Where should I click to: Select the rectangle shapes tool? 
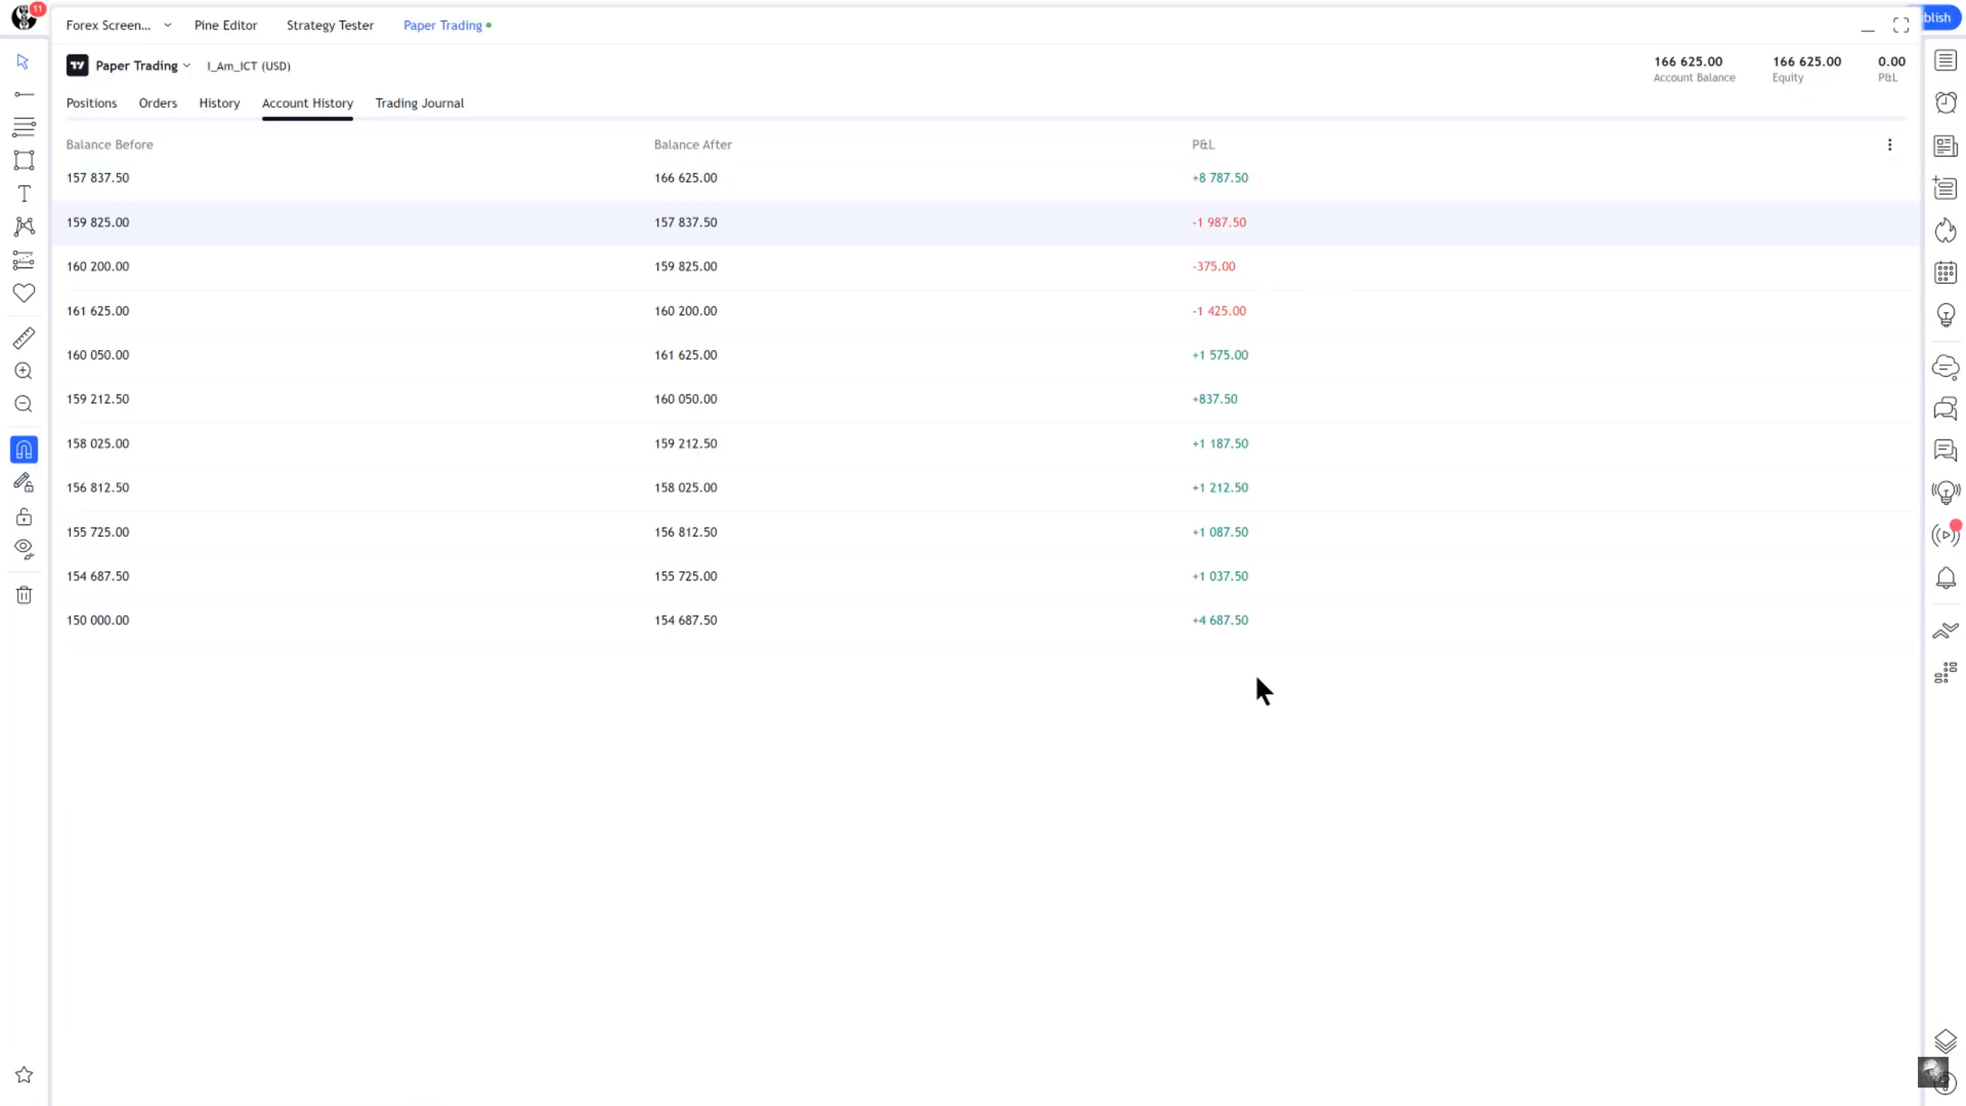click(24, 160)
